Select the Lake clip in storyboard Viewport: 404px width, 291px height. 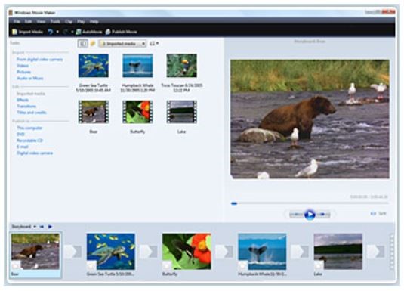tap(338, 252)
